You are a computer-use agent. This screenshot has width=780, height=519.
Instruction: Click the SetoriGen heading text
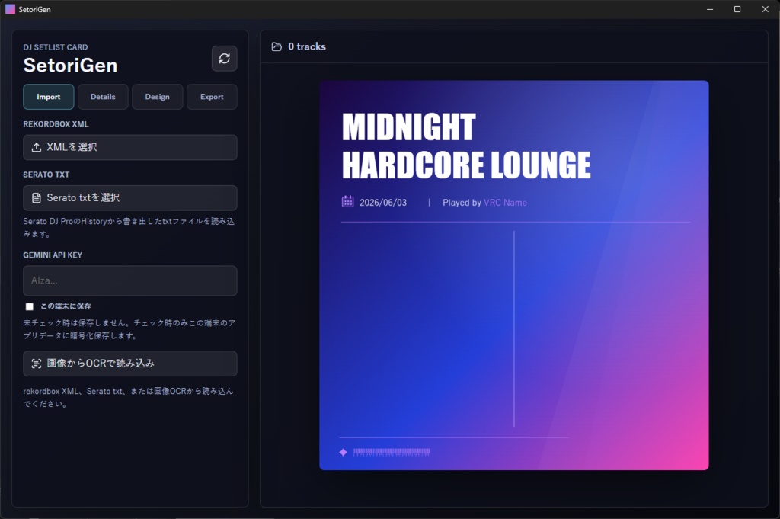[x=71, y=66]
